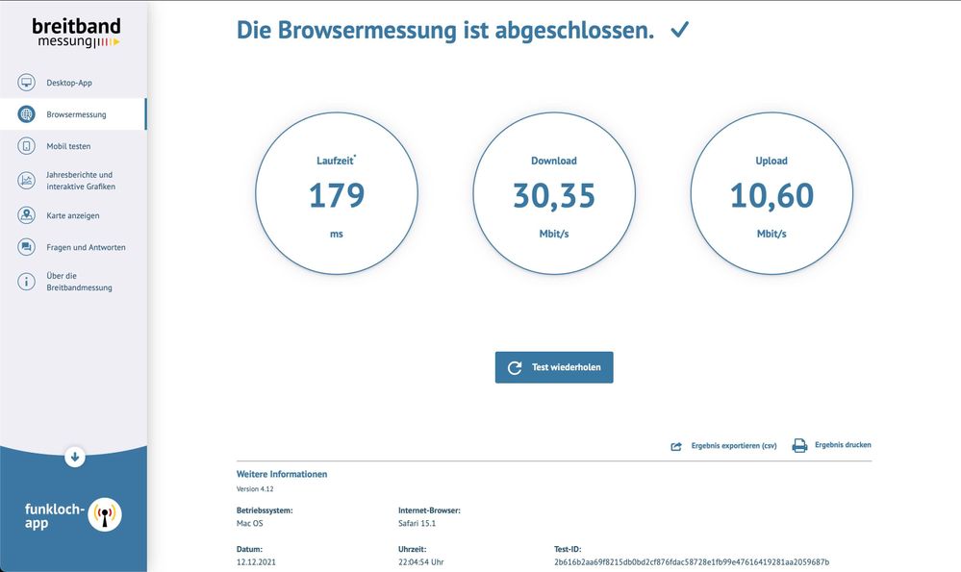Click the Karte anzeigen map pin icon

26,215
